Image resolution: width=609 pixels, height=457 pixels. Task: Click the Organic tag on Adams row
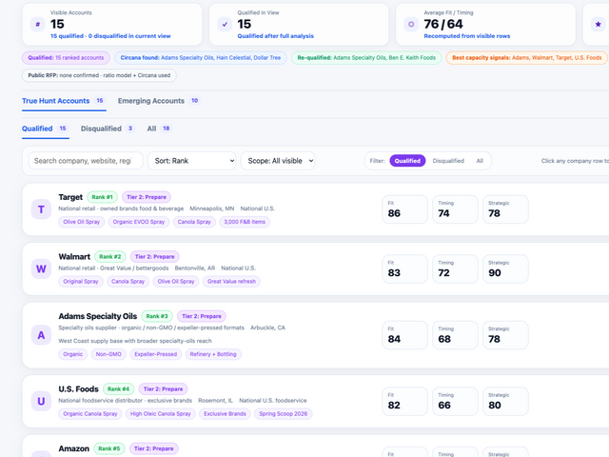(x=73, y=354)
